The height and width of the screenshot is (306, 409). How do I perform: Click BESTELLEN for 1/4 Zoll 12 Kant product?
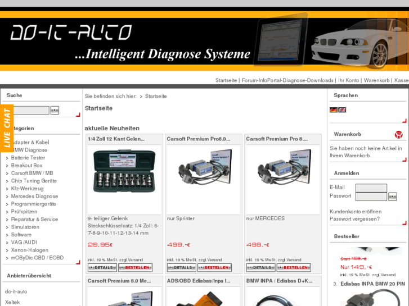[135, 268]
